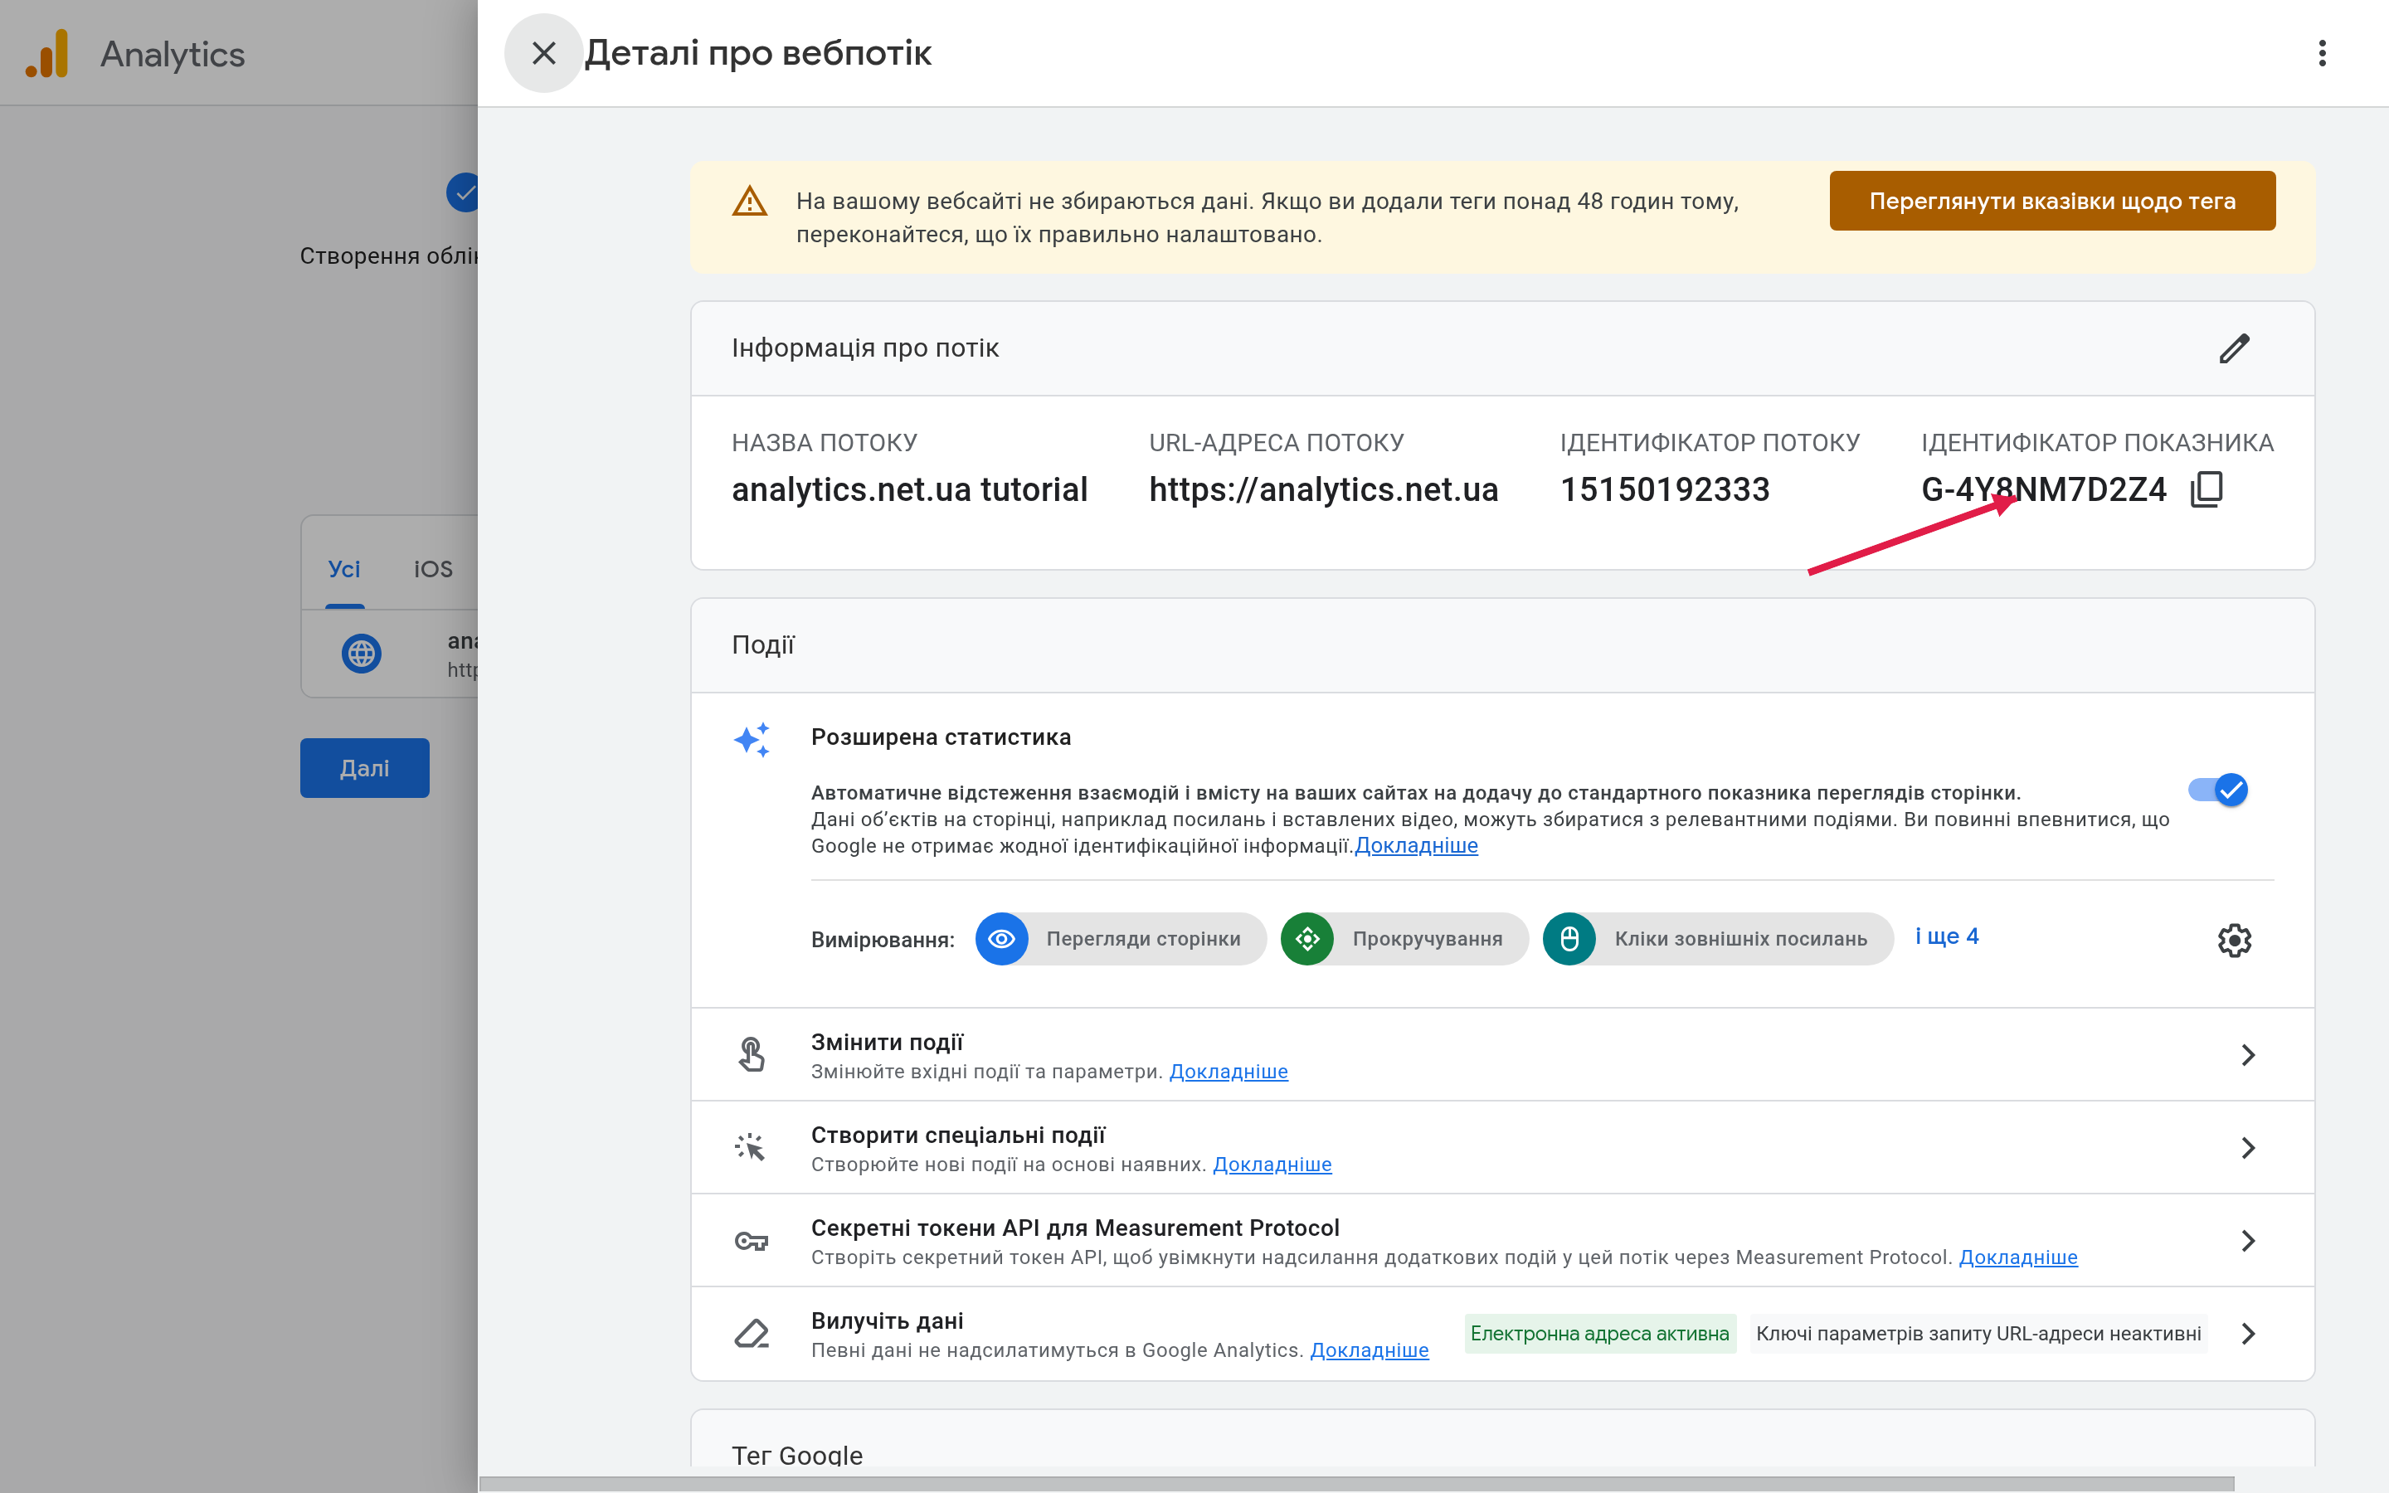Click the Тег Google section header
2389x1493 pixels.
(796, 1456)
